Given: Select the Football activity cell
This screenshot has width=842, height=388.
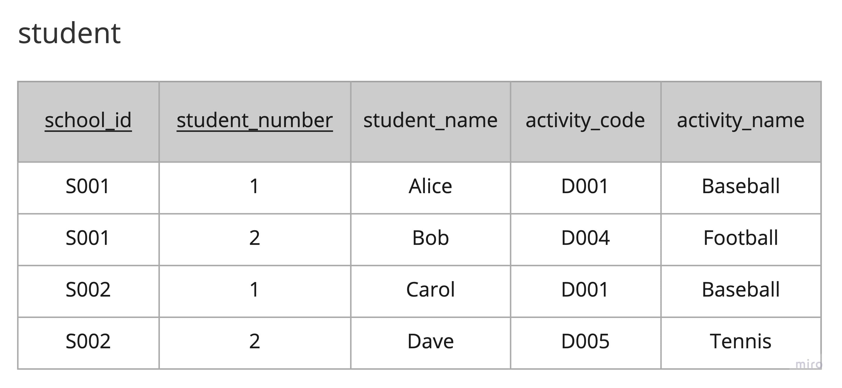Looking at the screenshot, I should click(740, 238).
